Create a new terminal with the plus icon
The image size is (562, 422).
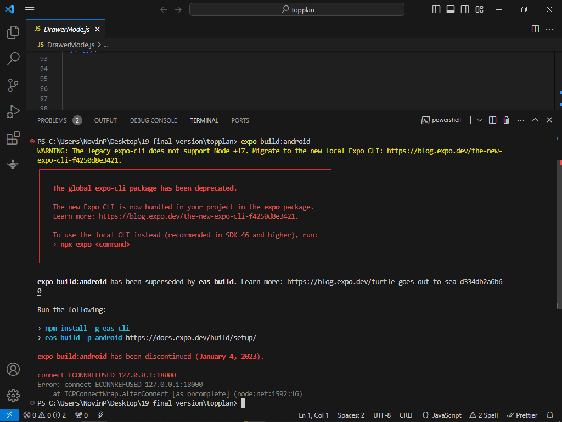pyautogui.click(x=470, y=120)
